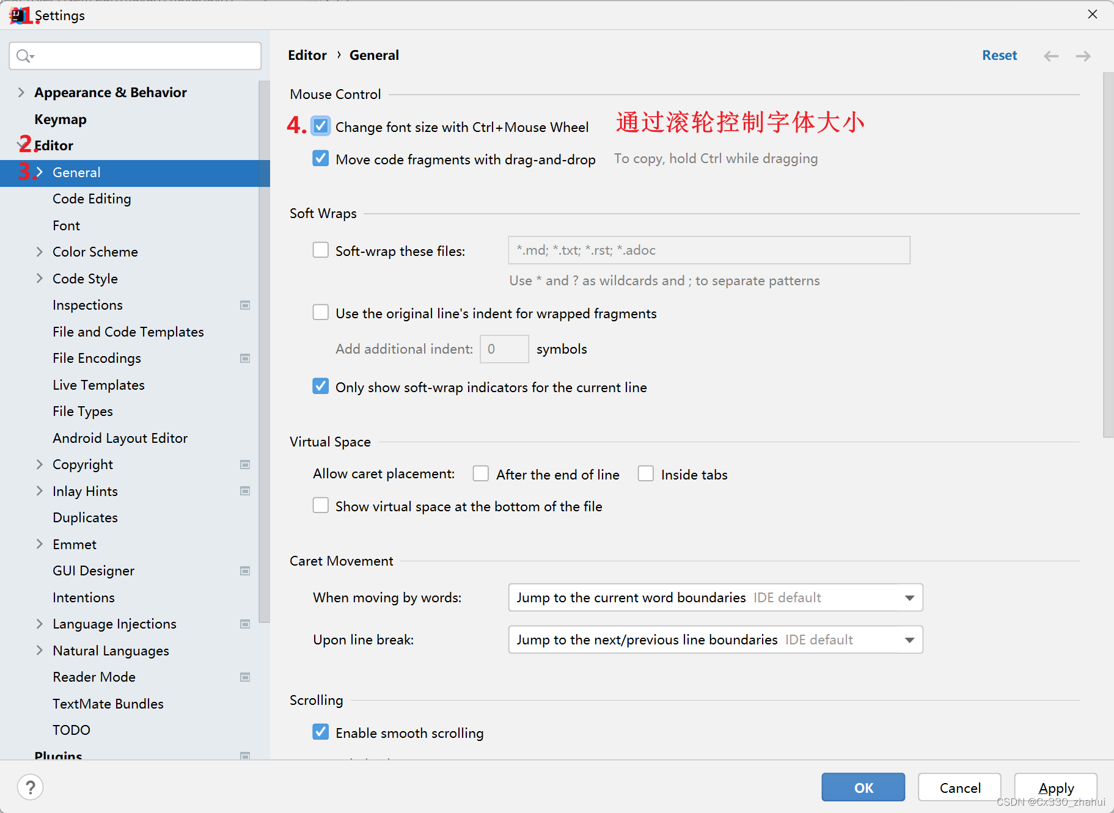Open Font settings page
The height and width of the screenshot is (813, 1114).
pyautogui.click(x=66, y=225)
